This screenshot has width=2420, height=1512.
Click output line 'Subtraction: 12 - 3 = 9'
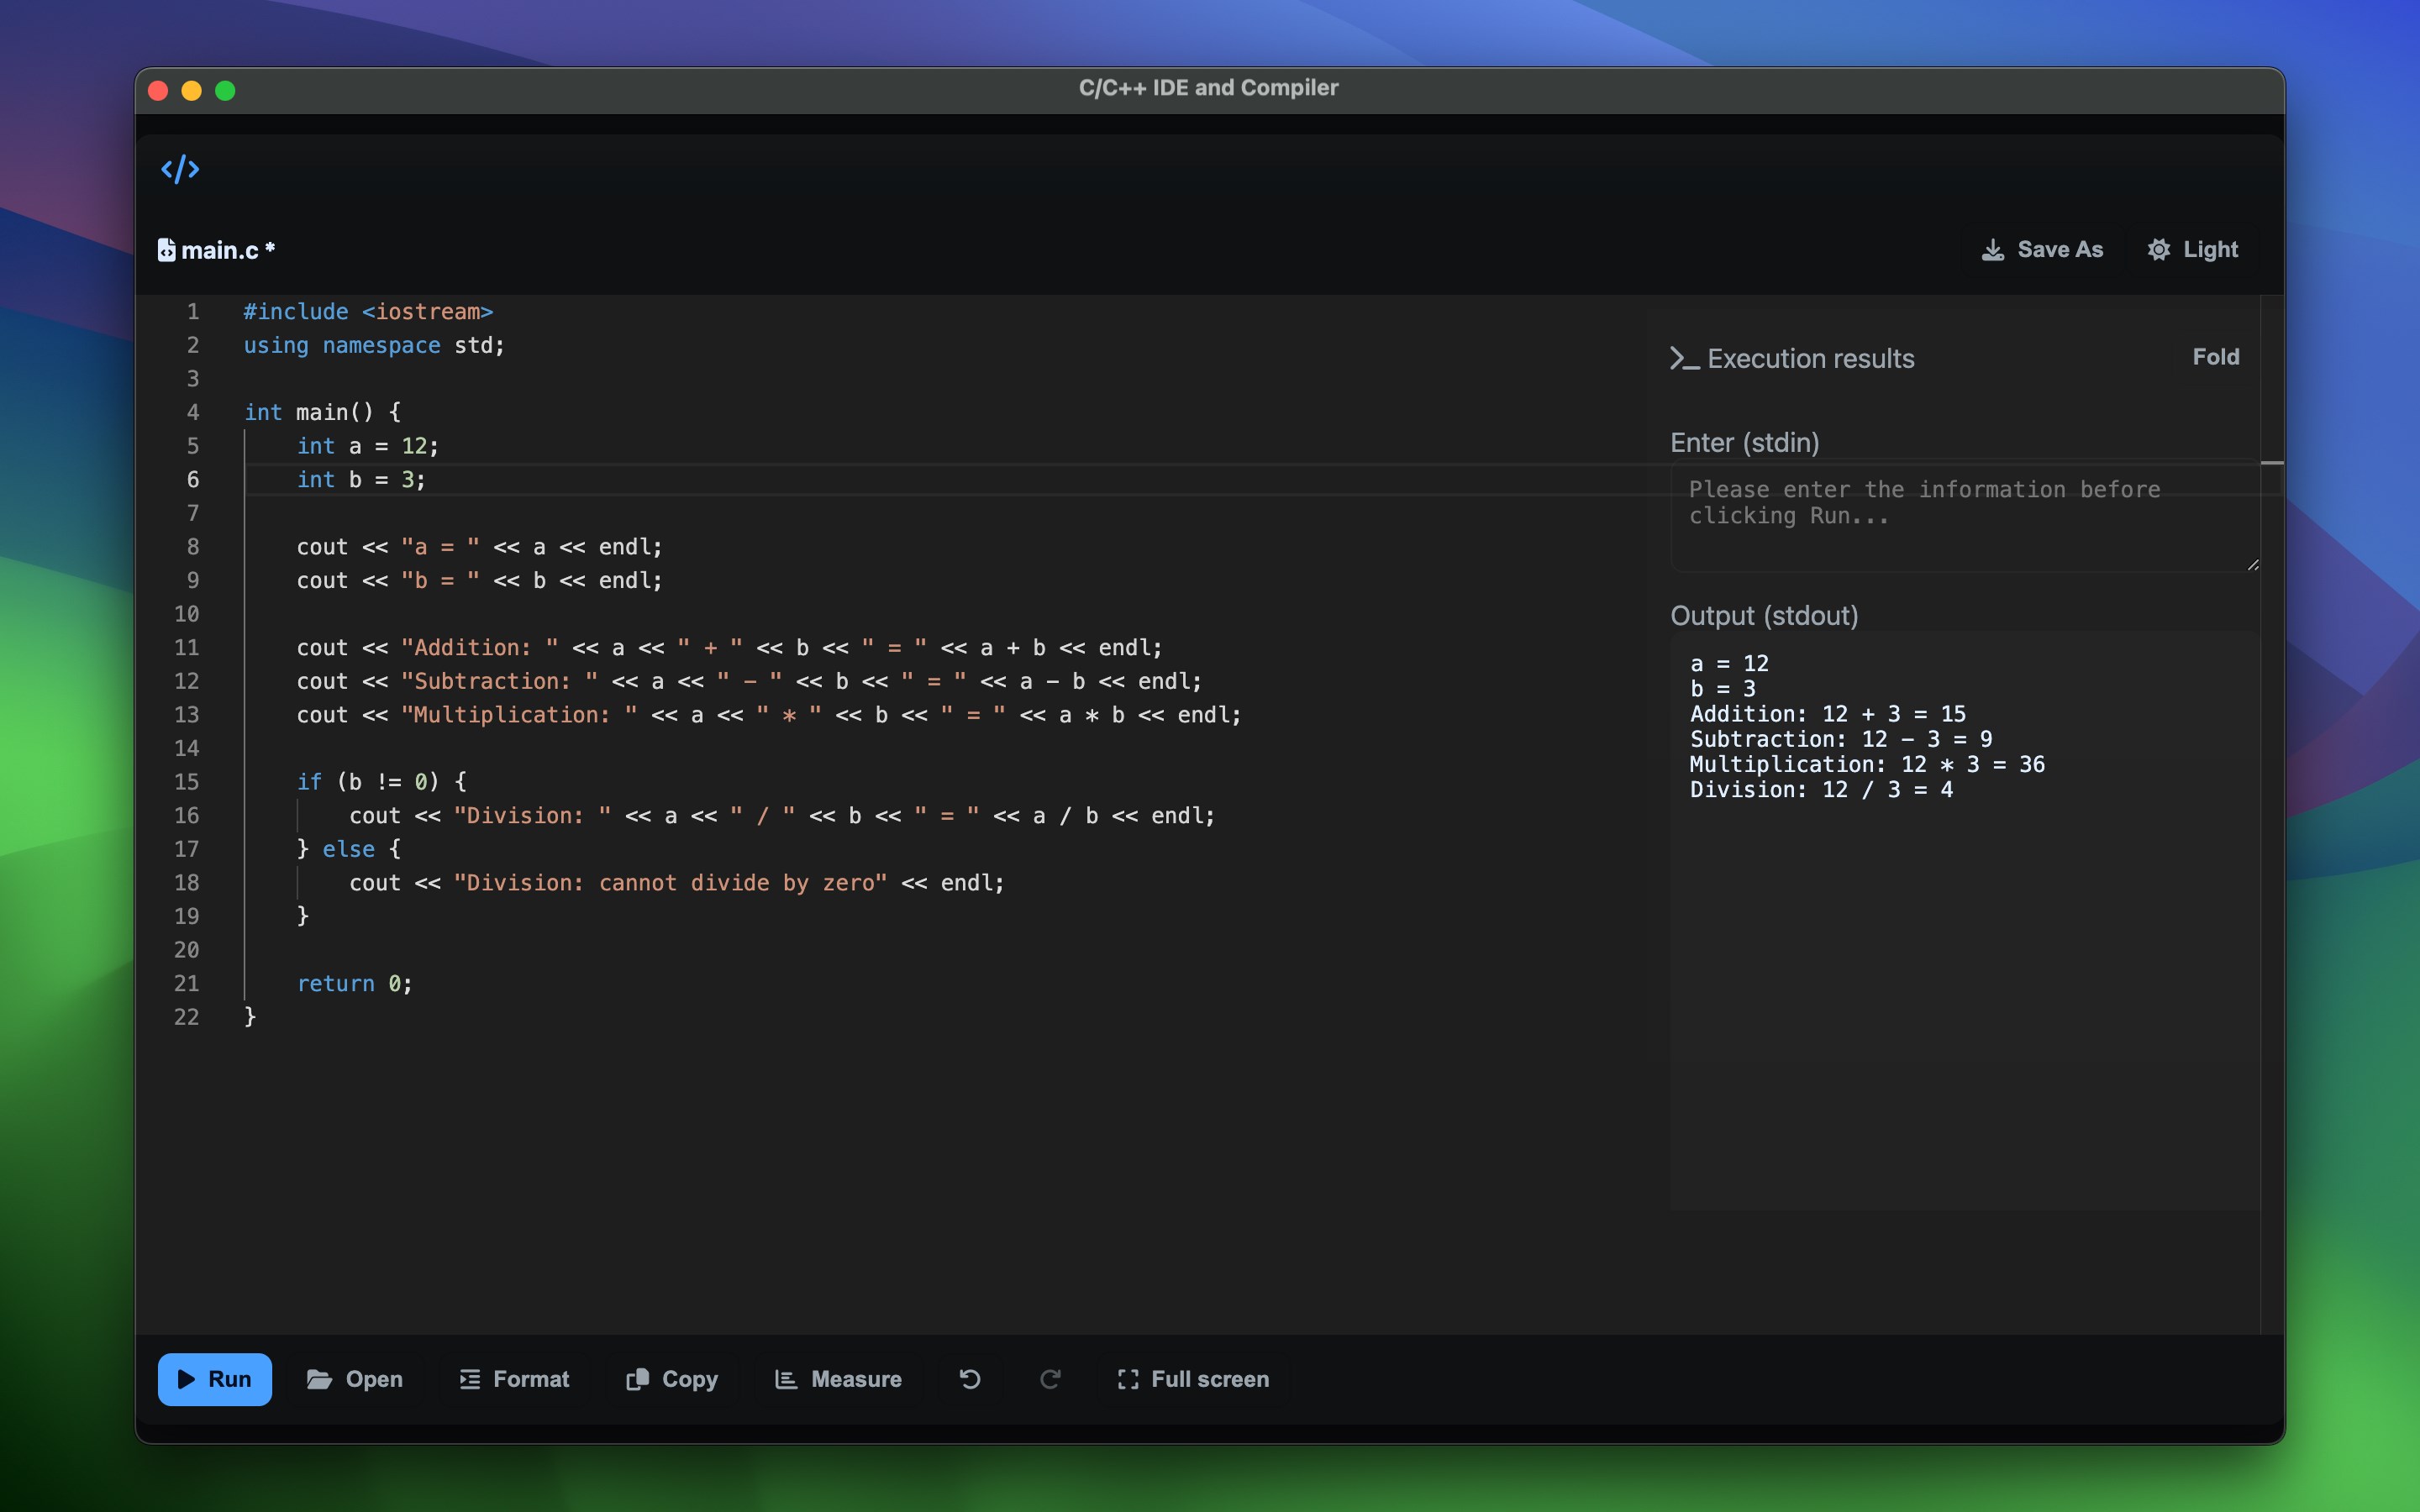tap(1841, 739)
